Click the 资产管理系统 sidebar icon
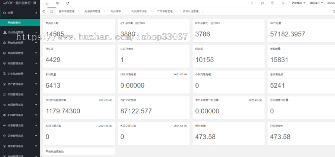Image resolution: width=335 pixels, height=157 pixels. click(x=5, y=84)
